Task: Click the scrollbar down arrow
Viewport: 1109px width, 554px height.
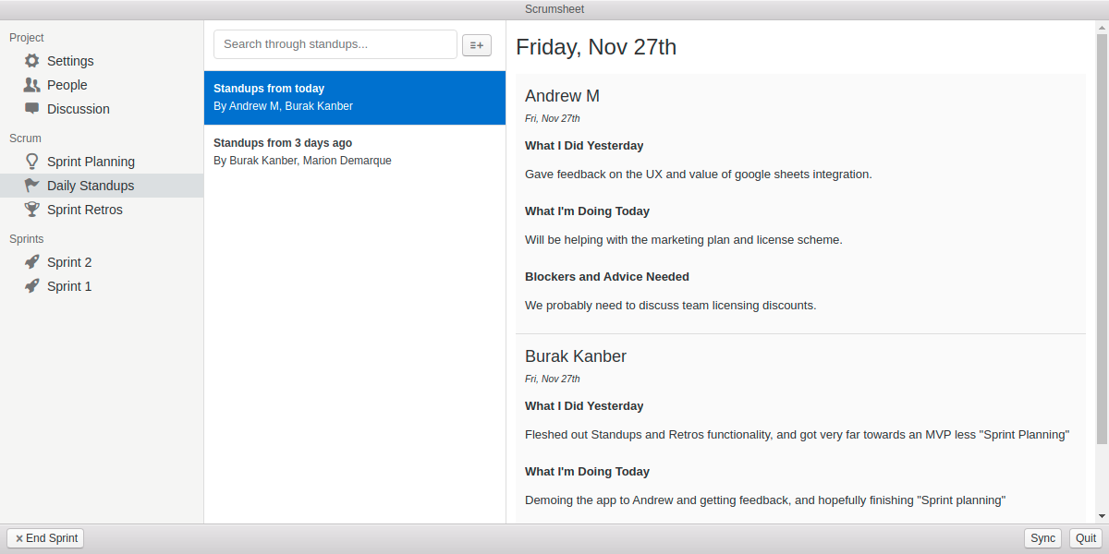Action: click(1102, 516)
